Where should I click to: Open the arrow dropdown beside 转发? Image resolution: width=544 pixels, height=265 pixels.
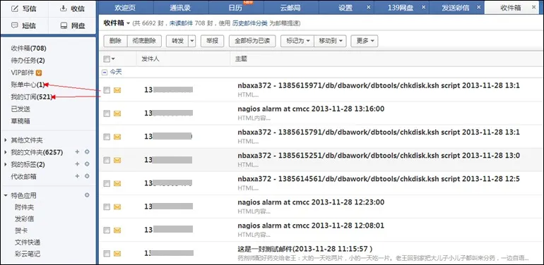point(192,41)
